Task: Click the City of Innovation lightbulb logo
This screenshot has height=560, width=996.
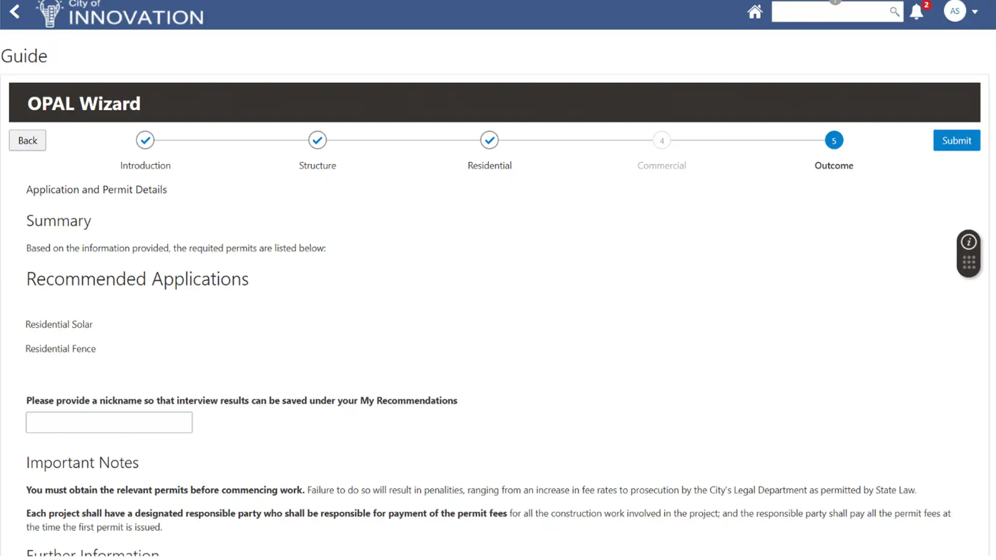Action: pyautogui.click(x=50, y=13)
